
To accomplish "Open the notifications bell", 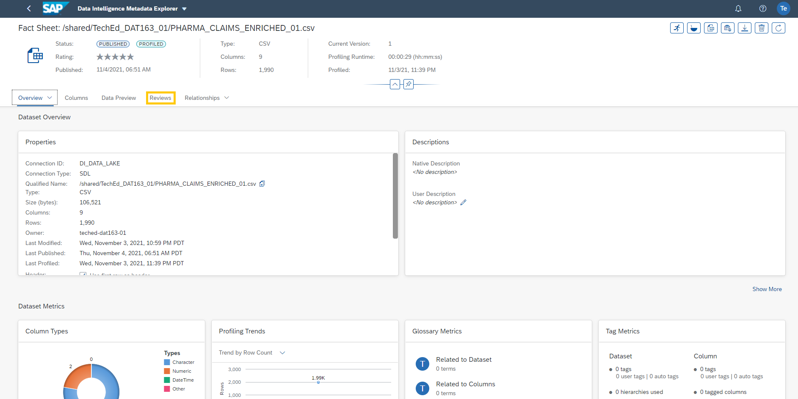I will 738,8.
